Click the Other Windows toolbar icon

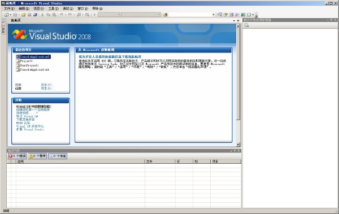(249, 15)
